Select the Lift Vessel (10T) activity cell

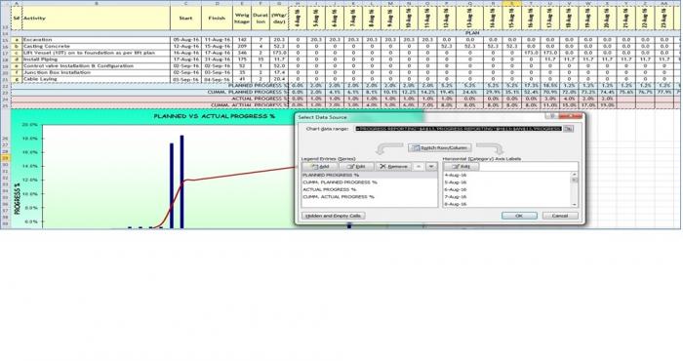tap(96, 53)
